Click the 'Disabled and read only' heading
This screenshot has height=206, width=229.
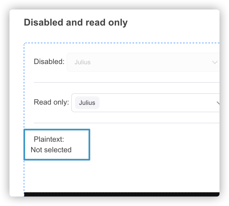pyautogui.click(x=75, y=23)
